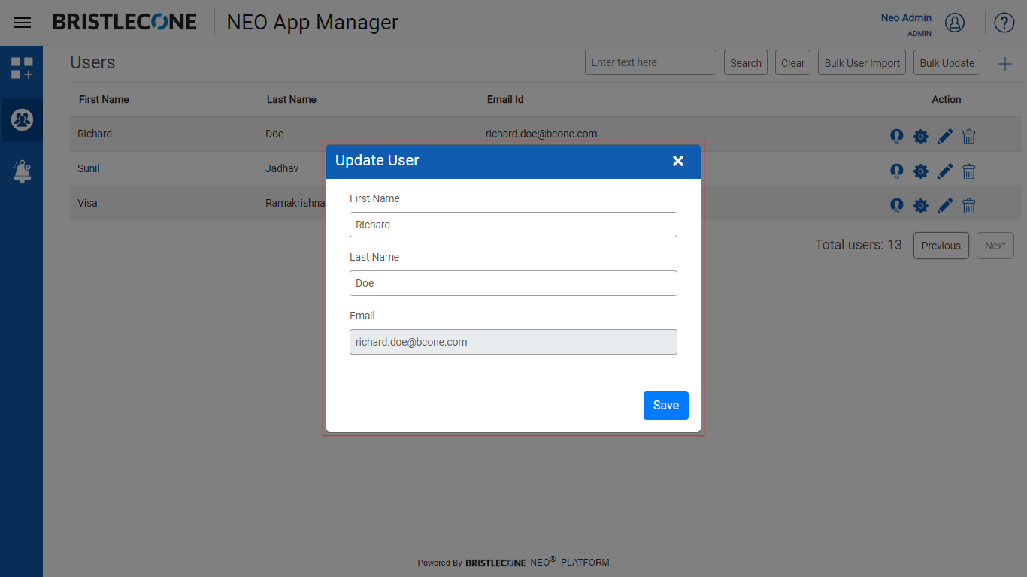The height and width of the screenshot is (577, 1027).
Task: Click the Bristlecone logo in header
Action: click(125, 22)
